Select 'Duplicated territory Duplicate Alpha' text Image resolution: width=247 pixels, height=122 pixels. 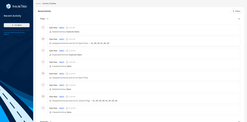67,55
